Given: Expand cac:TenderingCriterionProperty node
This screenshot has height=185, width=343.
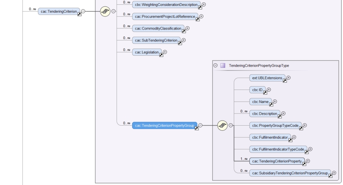Looking at the screenshot, I should click(x=308, y=161).
